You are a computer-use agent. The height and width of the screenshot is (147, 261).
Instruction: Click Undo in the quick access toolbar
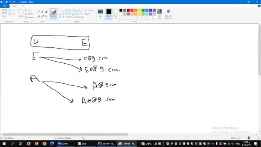(x=10, y=2)
